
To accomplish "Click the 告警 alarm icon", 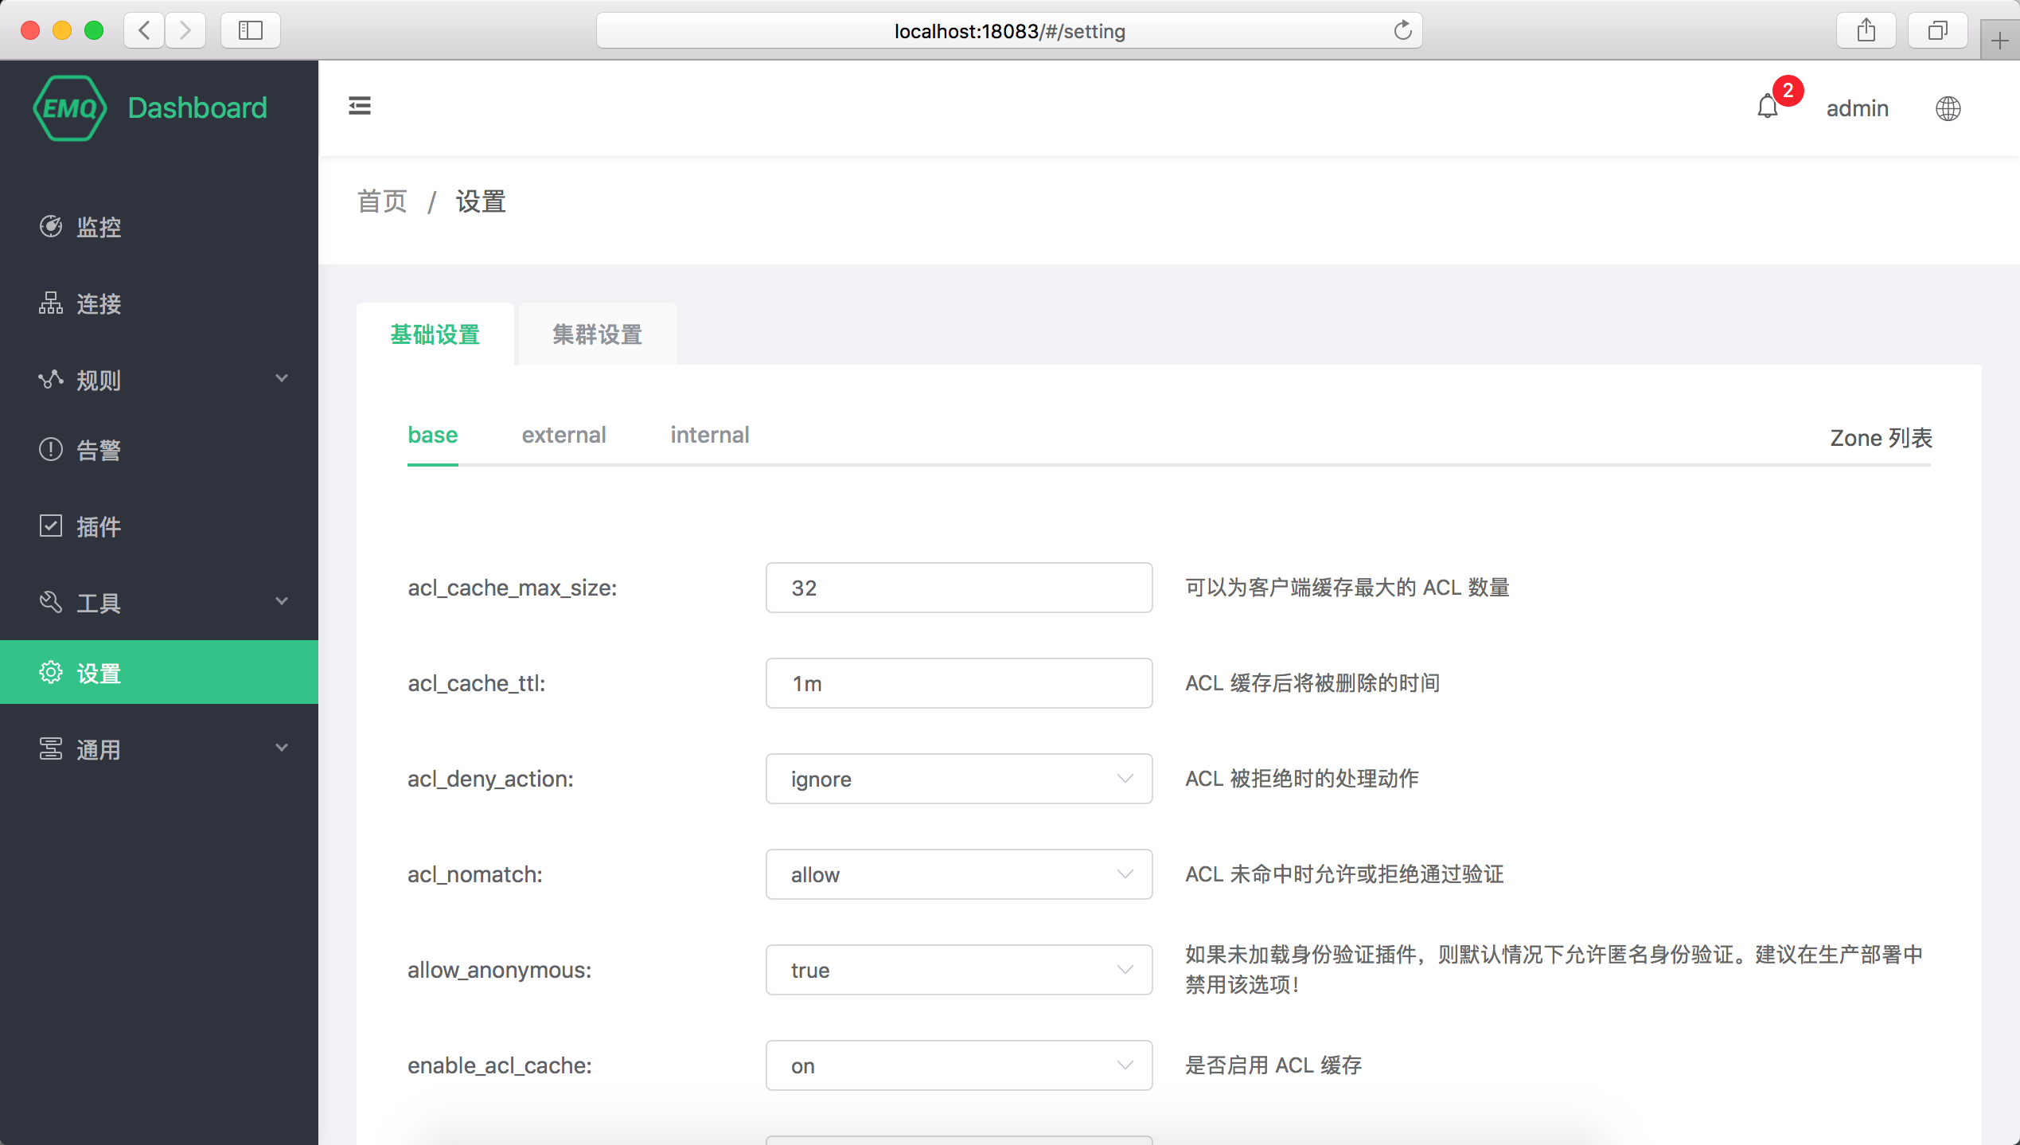I will click(51, 449).
